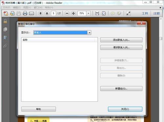This screenshot has width=164, height=122.
Task: Zoom in with the plus icon
Action: coord(73,13)
